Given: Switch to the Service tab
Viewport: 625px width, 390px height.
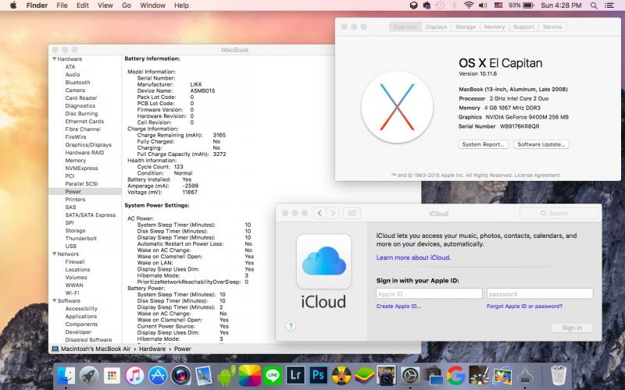Looking at the screenshot, I should pyautogui.click(x=552, y=27).
